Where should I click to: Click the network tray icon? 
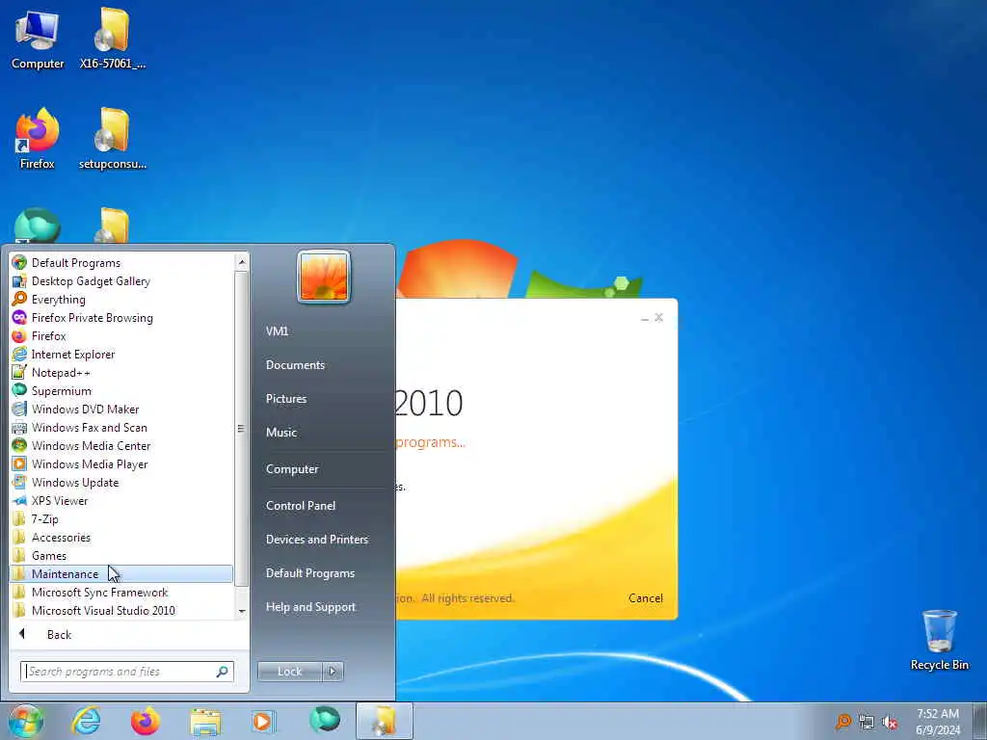(x=867, y=722)
